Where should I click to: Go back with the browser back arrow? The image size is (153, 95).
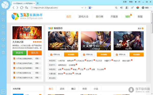[x=14, y=8]
